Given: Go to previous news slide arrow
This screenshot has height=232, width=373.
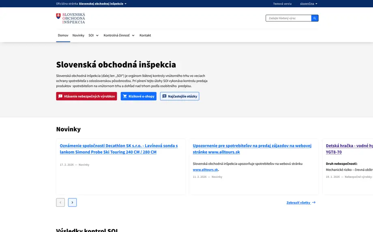Looking at the screenshot, I should coord(60,202).
